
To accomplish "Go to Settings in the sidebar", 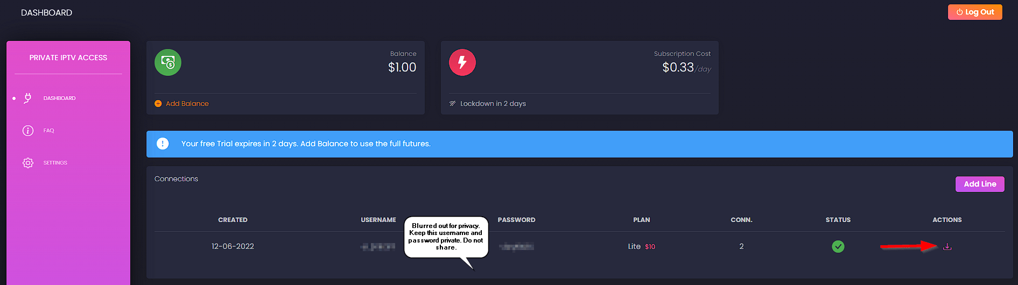I will [x=55, y=163].
